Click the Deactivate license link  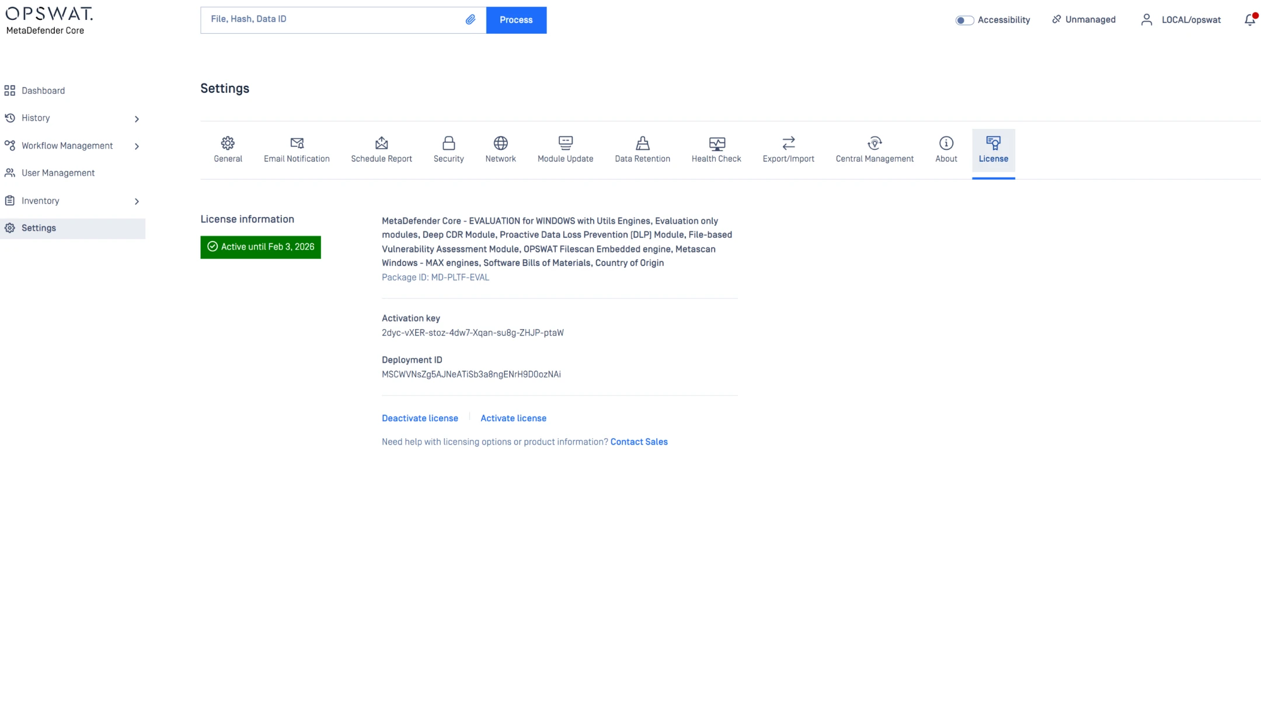(420, 418)
